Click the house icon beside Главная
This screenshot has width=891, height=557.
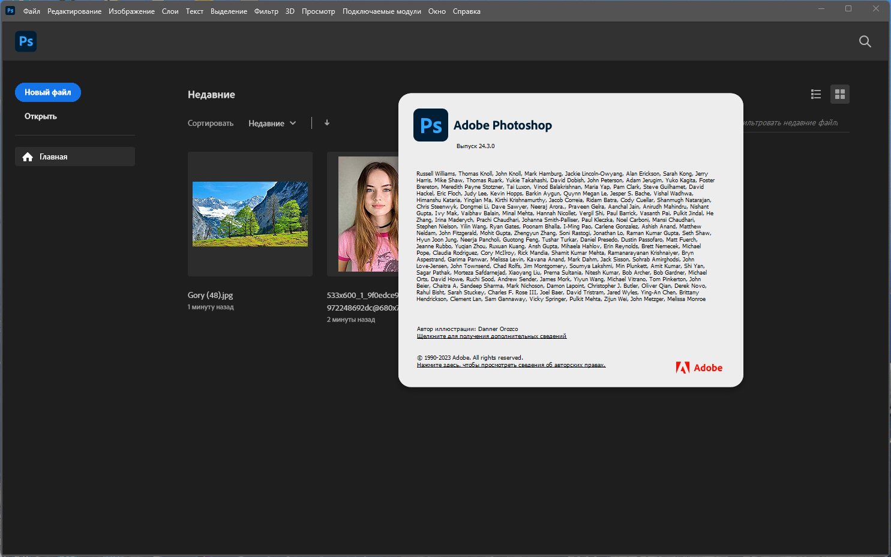click(x=28, y=157)
